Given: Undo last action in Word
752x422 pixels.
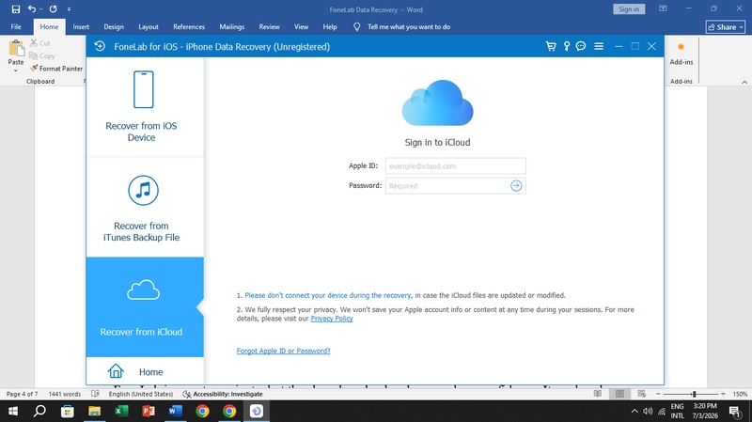Looking at the screenshot, I should coord(31,9).
